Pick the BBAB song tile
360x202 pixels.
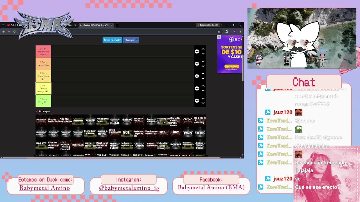[114, 120]
